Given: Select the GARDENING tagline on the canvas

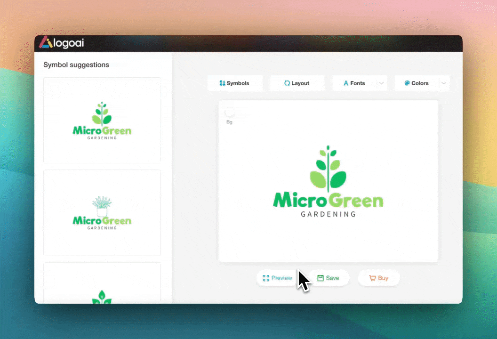Looking at the screenshot, I should point(328,214).
